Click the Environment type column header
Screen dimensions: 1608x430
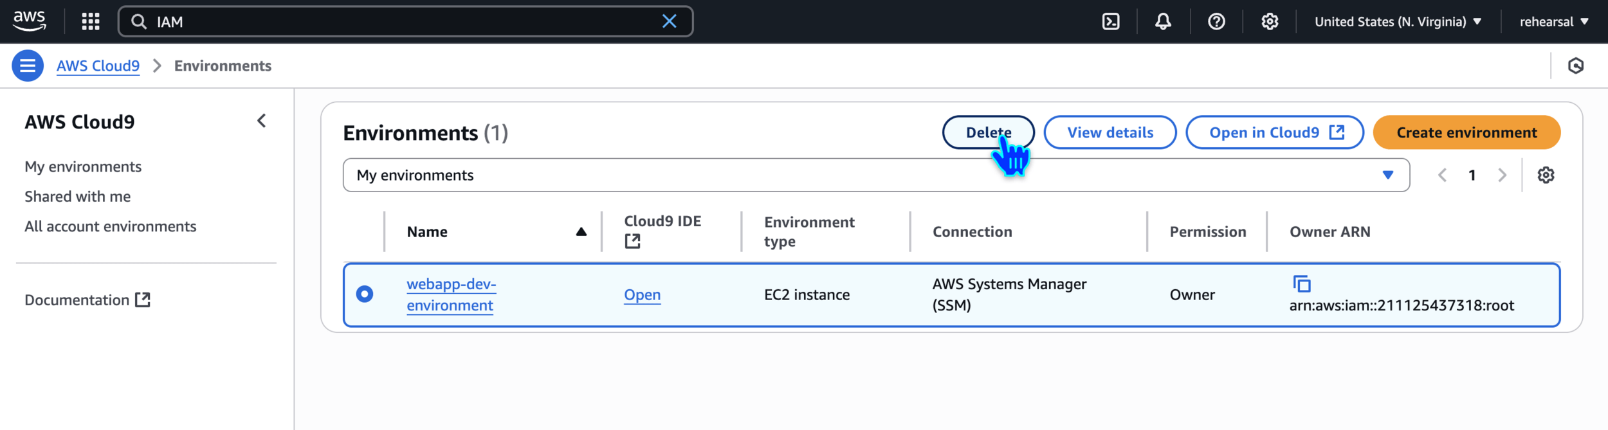[x=809, y=231]
